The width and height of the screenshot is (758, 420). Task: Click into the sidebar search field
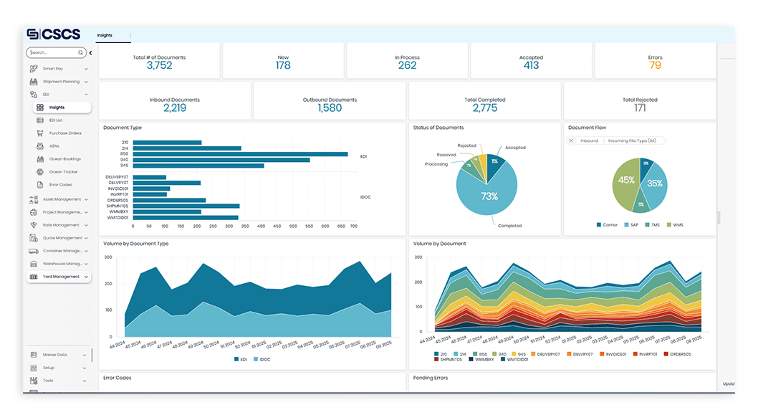[52, 52]
